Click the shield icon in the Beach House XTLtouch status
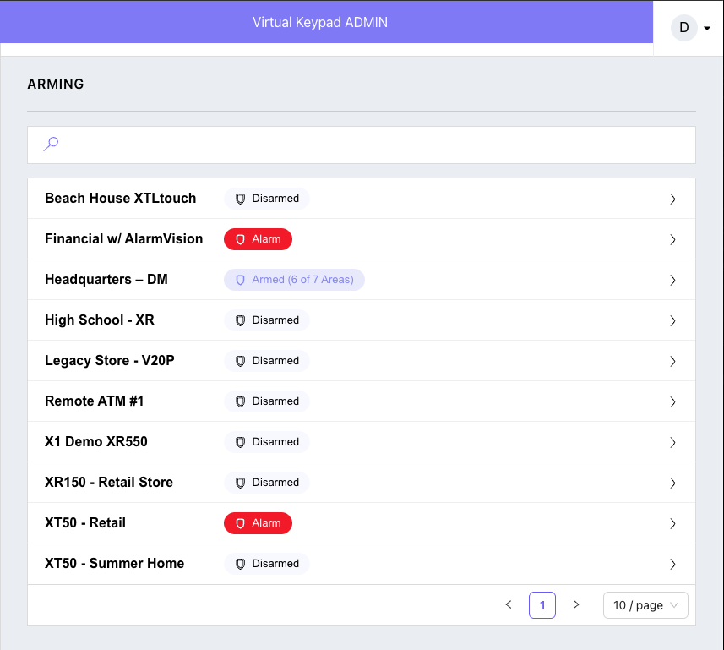Viewport: 724px width, 650px height. tap(240, 199)
